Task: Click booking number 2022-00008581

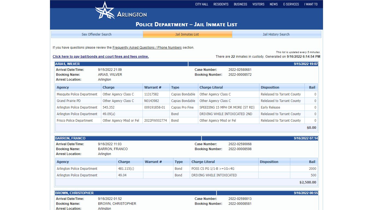Action: point(240,204)
